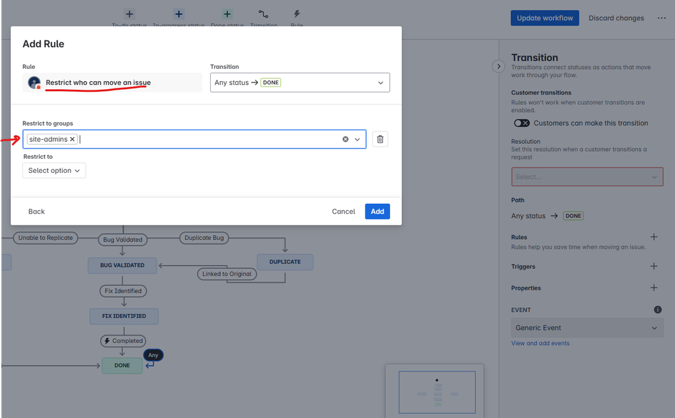
Task: Select the BUG VALIDATED status node
Action: (x=122, y=265)
